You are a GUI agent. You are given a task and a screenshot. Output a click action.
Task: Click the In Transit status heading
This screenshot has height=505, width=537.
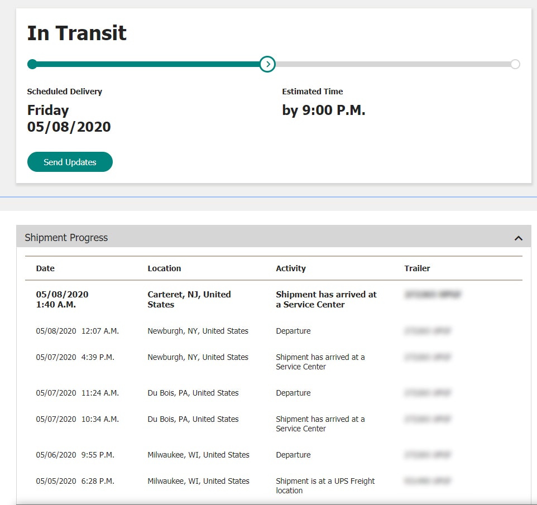[x=77, y=33]
